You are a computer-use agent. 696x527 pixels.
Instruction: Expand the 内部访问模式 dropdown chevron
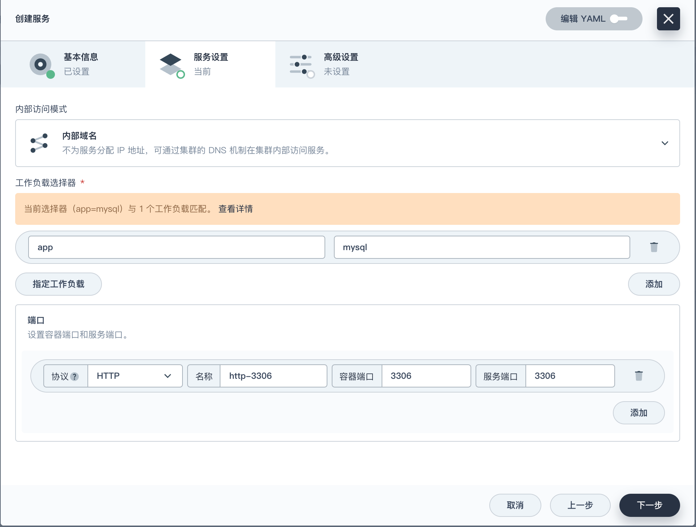tap(665, 143)
